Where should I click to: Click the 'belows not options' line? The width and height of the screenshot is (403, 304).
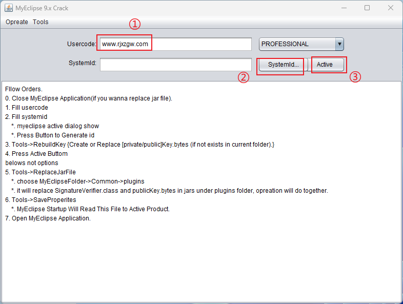tap(32, 163)
